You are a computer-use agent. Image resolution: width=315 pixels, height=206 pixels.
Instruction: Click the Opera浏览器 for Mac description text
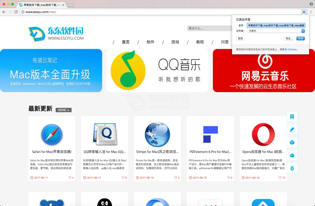263,164
